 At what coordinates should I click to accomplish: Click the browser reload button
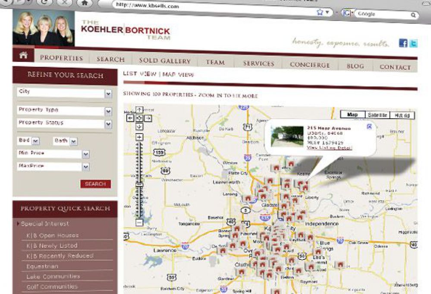pos(44,2)
